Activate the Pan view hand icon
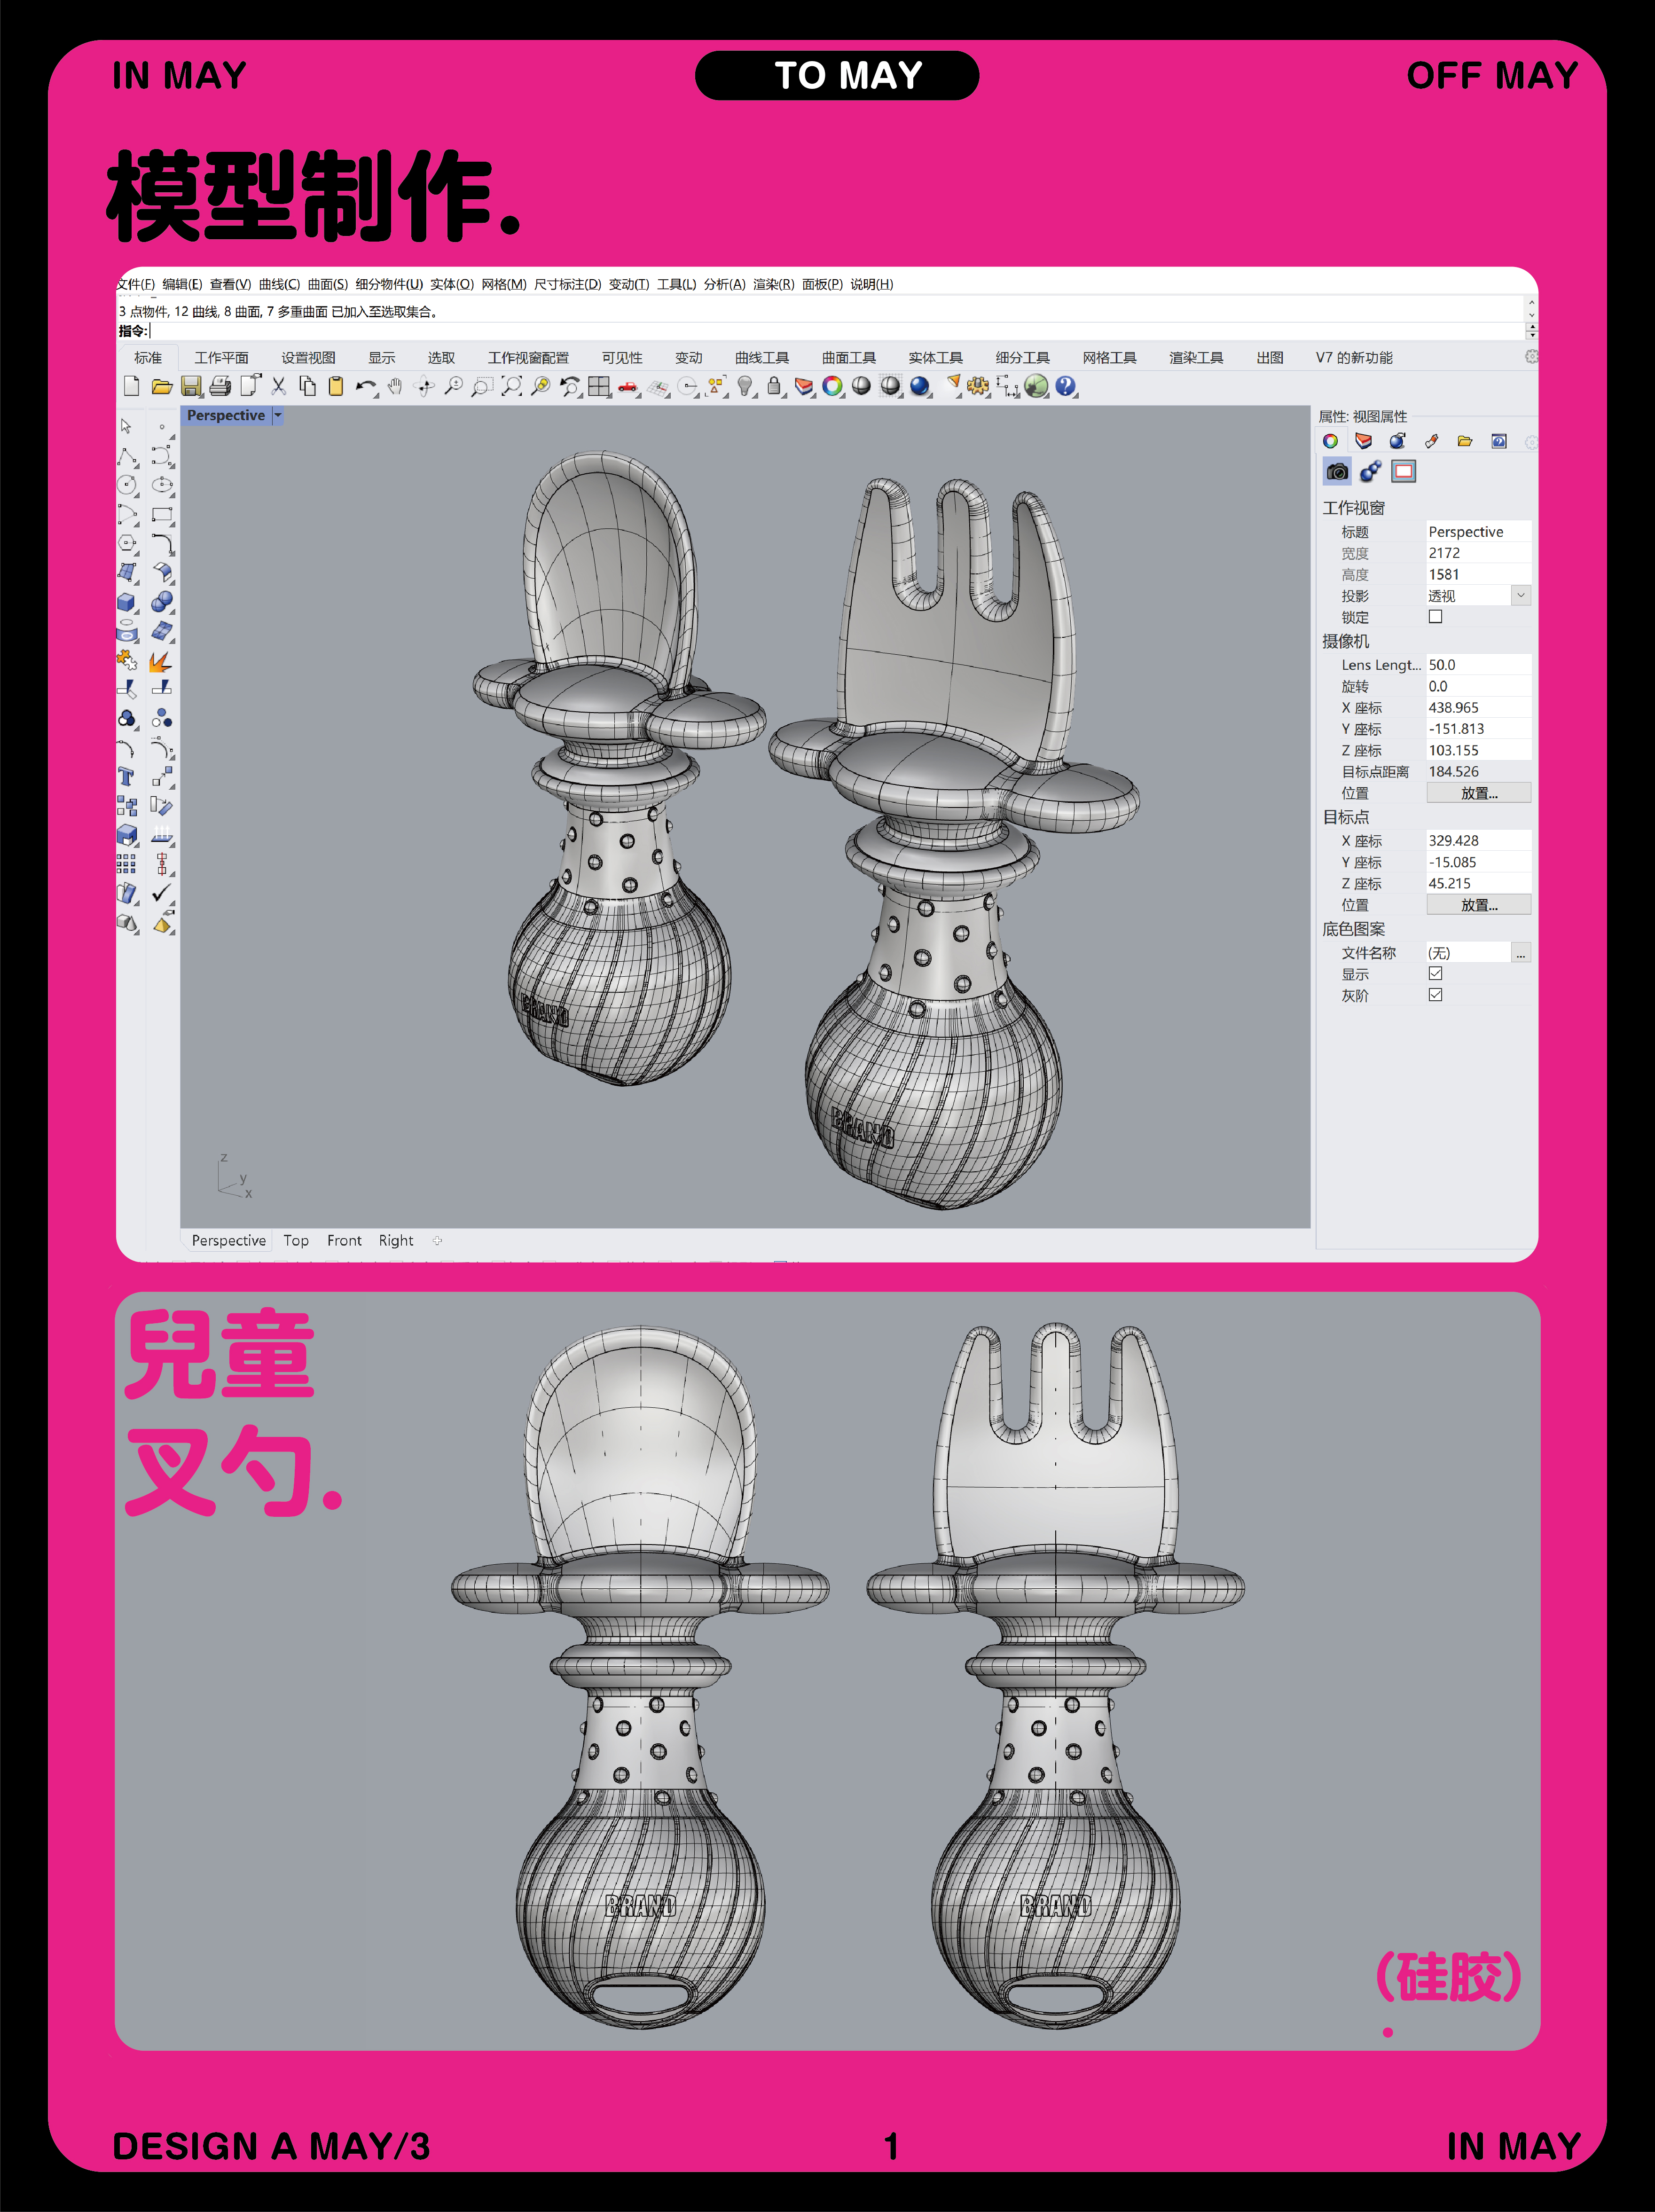Image resolution: width=1655 pixels, height=2212 pixels. click(x=396, y=388)
